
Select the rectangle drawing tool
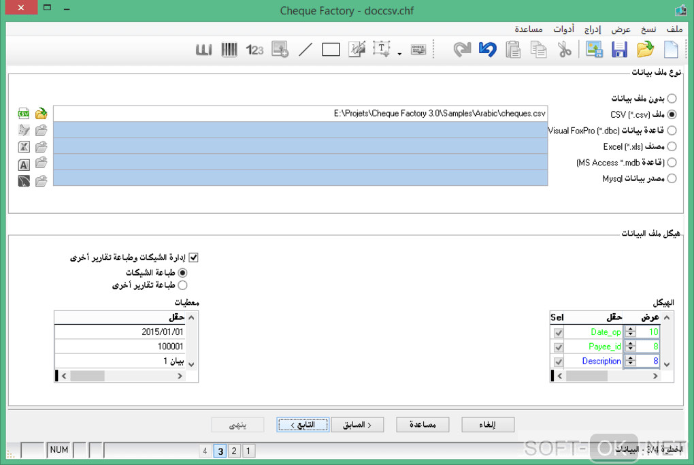[x=331, y=50]
